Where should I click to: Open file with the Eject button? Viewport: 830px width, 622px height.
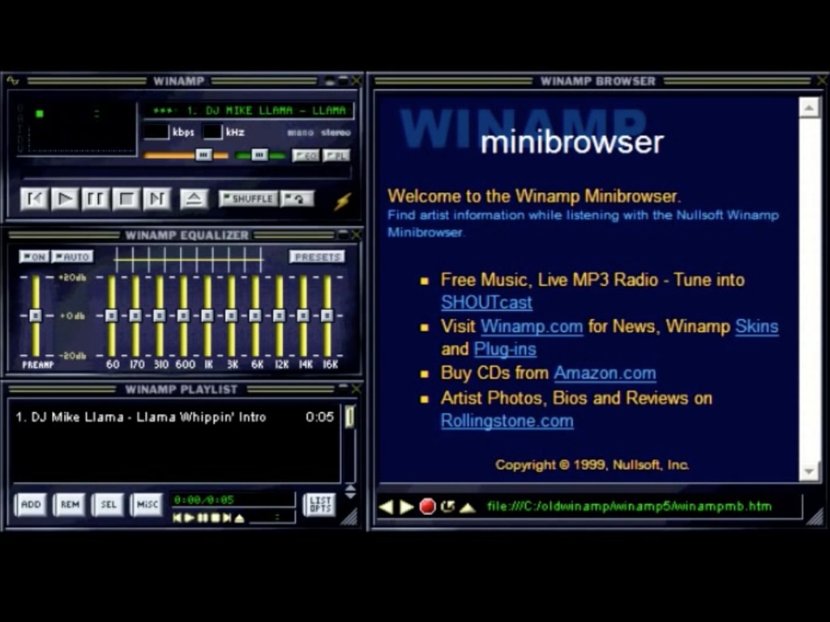pos(194,199)
